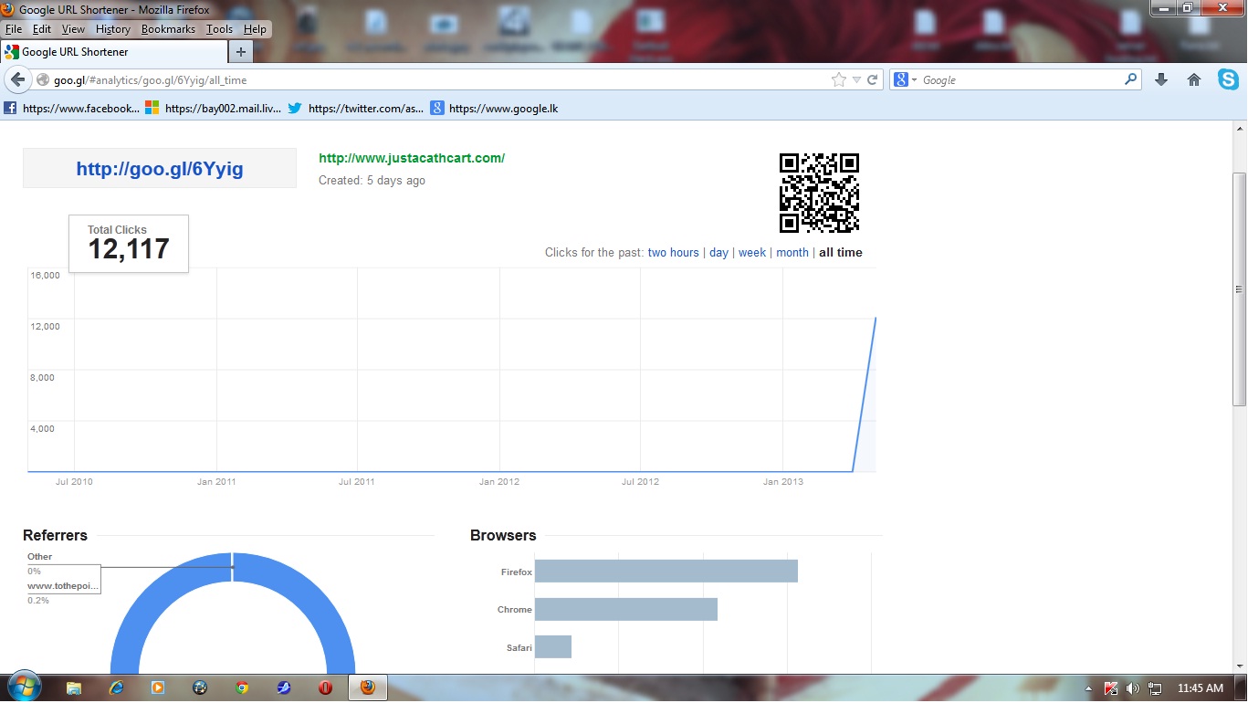The image size is (1248, 703).
Task: Open Windows Media Player taskbar icon
Action: (158, 687)
